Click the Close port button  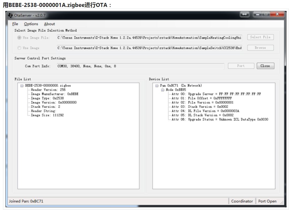coord(265,66)
